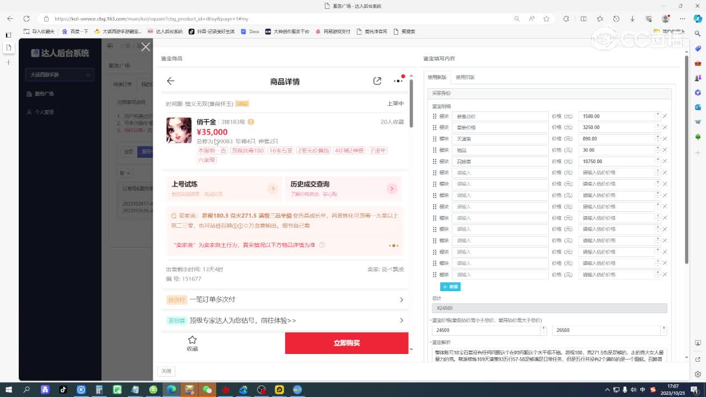Open the Docs bookmark
The width and height of the screenshot is (706, 397).
click(250, 31)
